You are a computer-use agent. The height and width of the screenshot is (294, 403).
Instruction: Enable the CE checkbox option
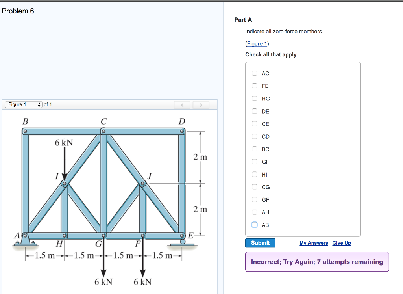[x=255, y=124]
